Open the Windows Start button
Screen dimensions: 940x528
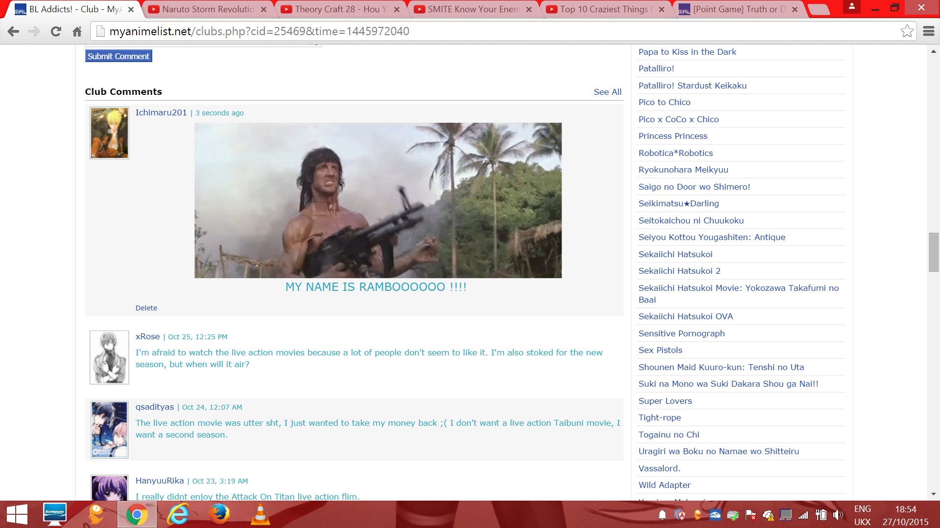17,514
